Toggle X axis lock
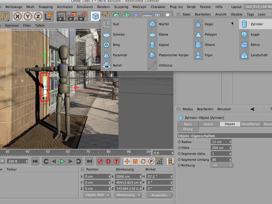Viewport: 272px width, 204px height. 17,16
